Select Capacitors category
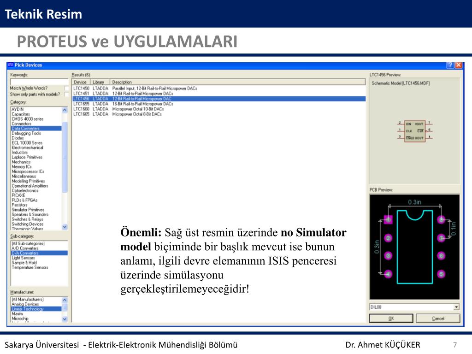472x354 pixels. 36,114
